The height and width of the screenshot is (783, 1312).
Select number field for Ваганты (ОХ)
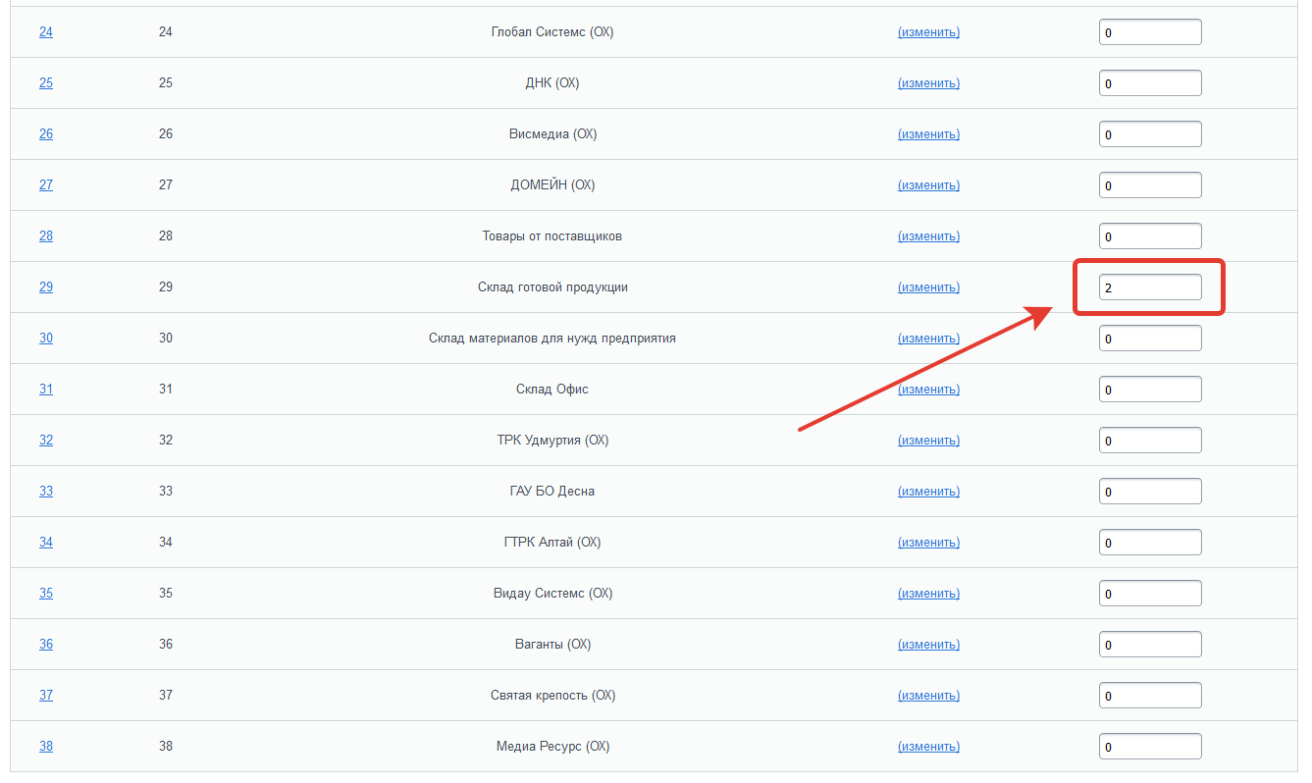[1149, 645]
